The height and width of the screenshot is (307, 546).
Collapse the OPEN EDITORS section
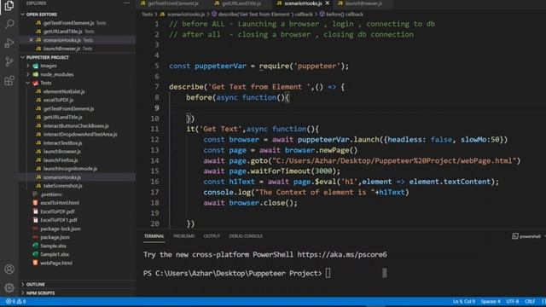[42, 14]
